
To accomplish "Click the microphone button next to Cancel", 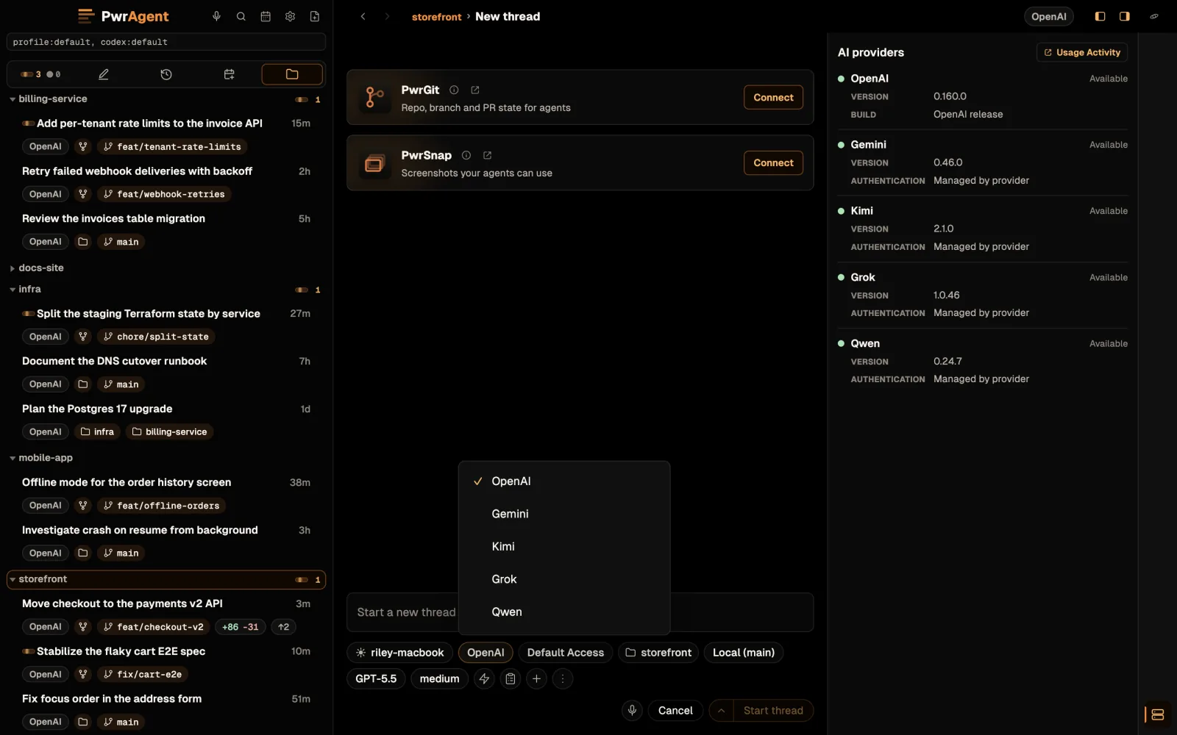I will tap(632, 710).
